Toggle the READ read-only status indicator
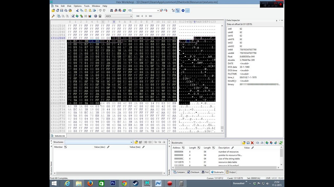Screen dimensions: 334x187 coord(281,178)
